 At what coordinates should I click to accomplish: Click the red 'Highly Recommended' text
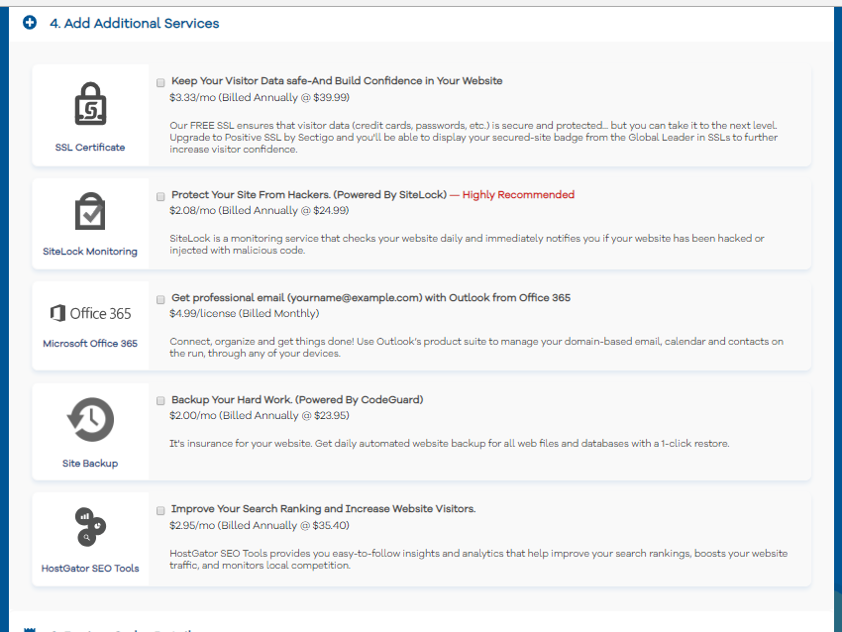[x=518, y=195]
